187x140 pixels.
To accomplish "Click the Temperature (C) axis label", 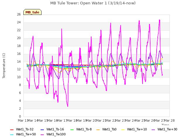I will pyautogui.click(x=4, y=66).
